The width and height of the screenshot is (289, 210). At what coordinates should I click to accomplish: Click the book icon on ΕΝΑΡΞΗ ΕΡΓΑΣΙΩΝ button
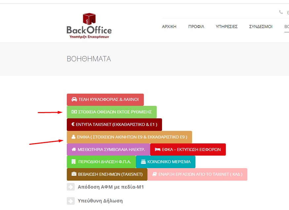(154, 174)
